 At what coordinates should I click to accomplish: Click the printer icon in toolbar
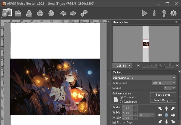click(x=40, y=13)
